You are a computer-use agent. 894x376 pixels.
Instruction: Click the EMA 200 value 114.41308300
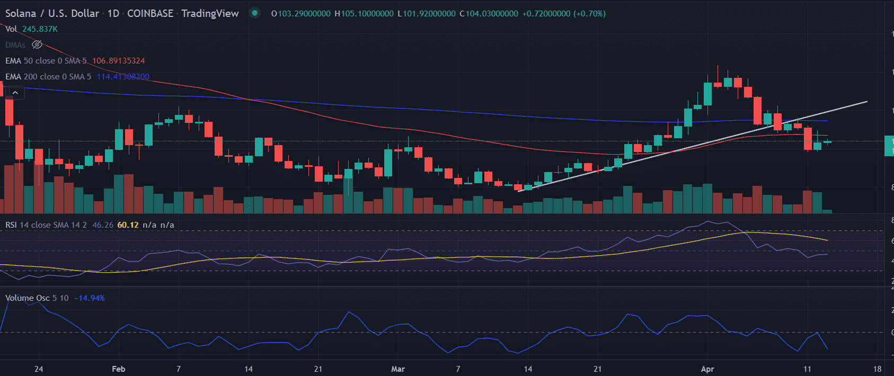click(x=122, y=77)
